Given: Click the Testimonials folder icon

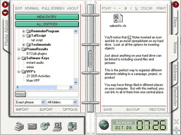Looking at the screenshot, I should click(x=28, y=44).
